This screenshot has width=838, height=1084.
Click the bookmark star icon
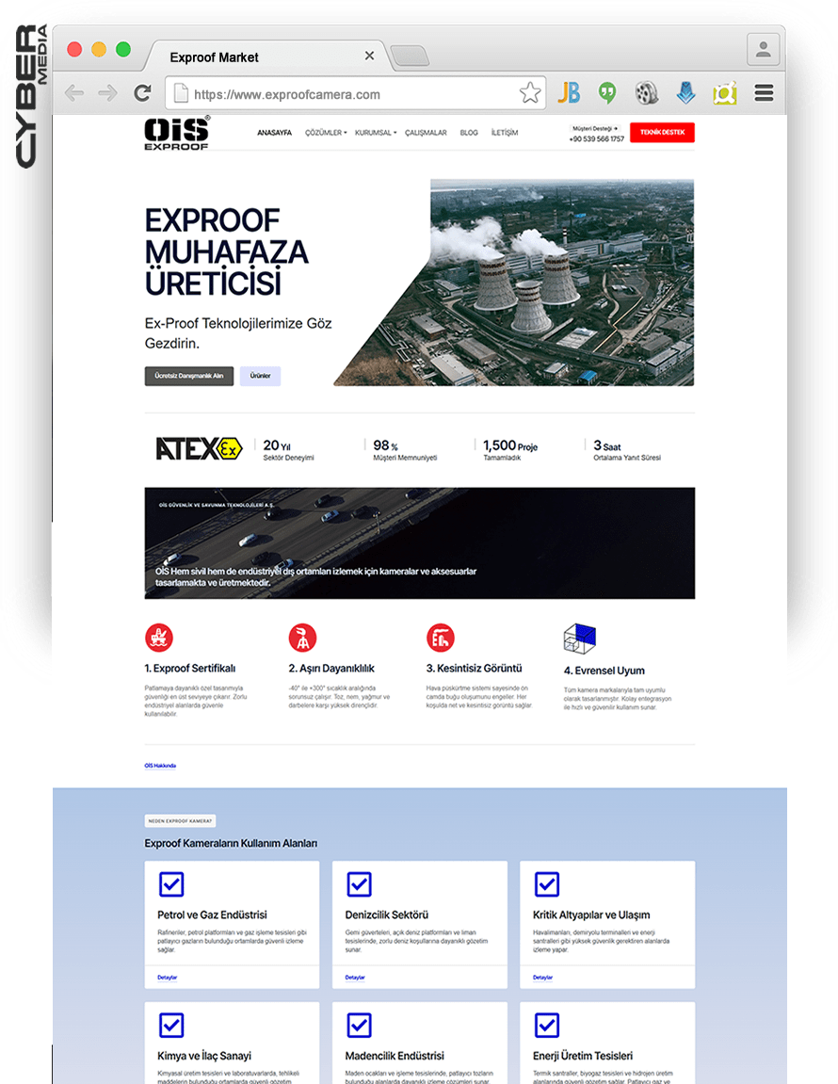pyautogui.click(x=529, y=92)
